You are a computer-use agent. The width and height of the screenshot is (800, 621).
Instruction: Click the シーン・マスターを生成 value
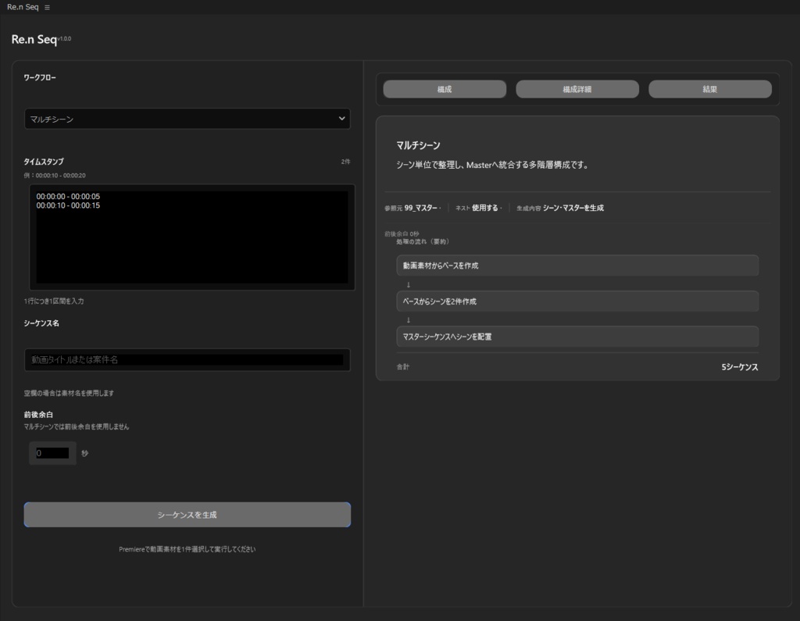[573, 208]
